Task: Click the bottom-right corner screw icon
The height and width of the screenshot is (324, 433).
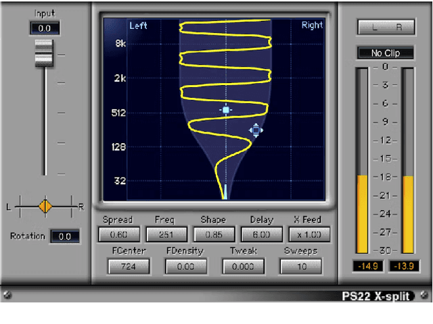Action: click(424, 295)
